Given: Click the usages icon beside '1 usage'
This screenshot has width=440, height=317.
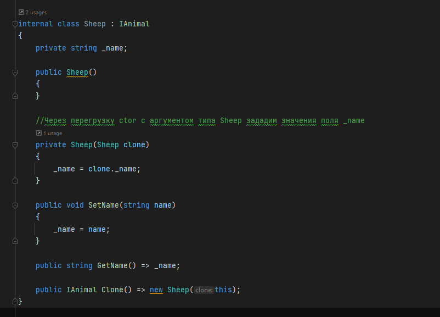Looking at the screenshot, I should click(x=39, y=133).
